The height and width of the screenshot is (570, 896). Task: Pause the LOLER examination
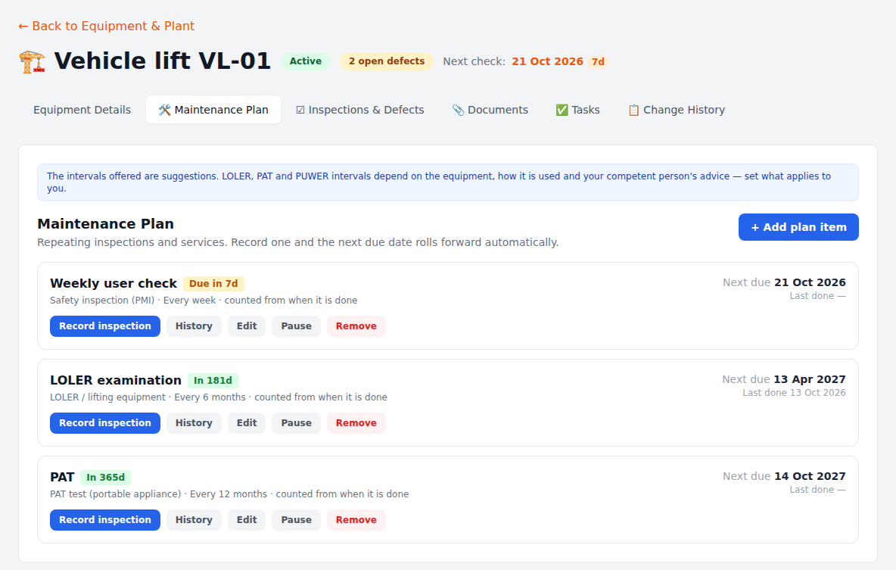pyautogui.click(x=296, y=423)
